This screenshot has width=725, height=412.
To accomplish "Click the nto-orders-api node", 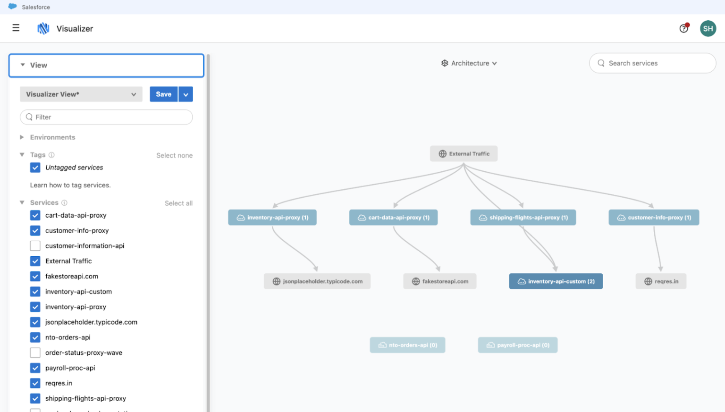I will [x=407, y=345].
